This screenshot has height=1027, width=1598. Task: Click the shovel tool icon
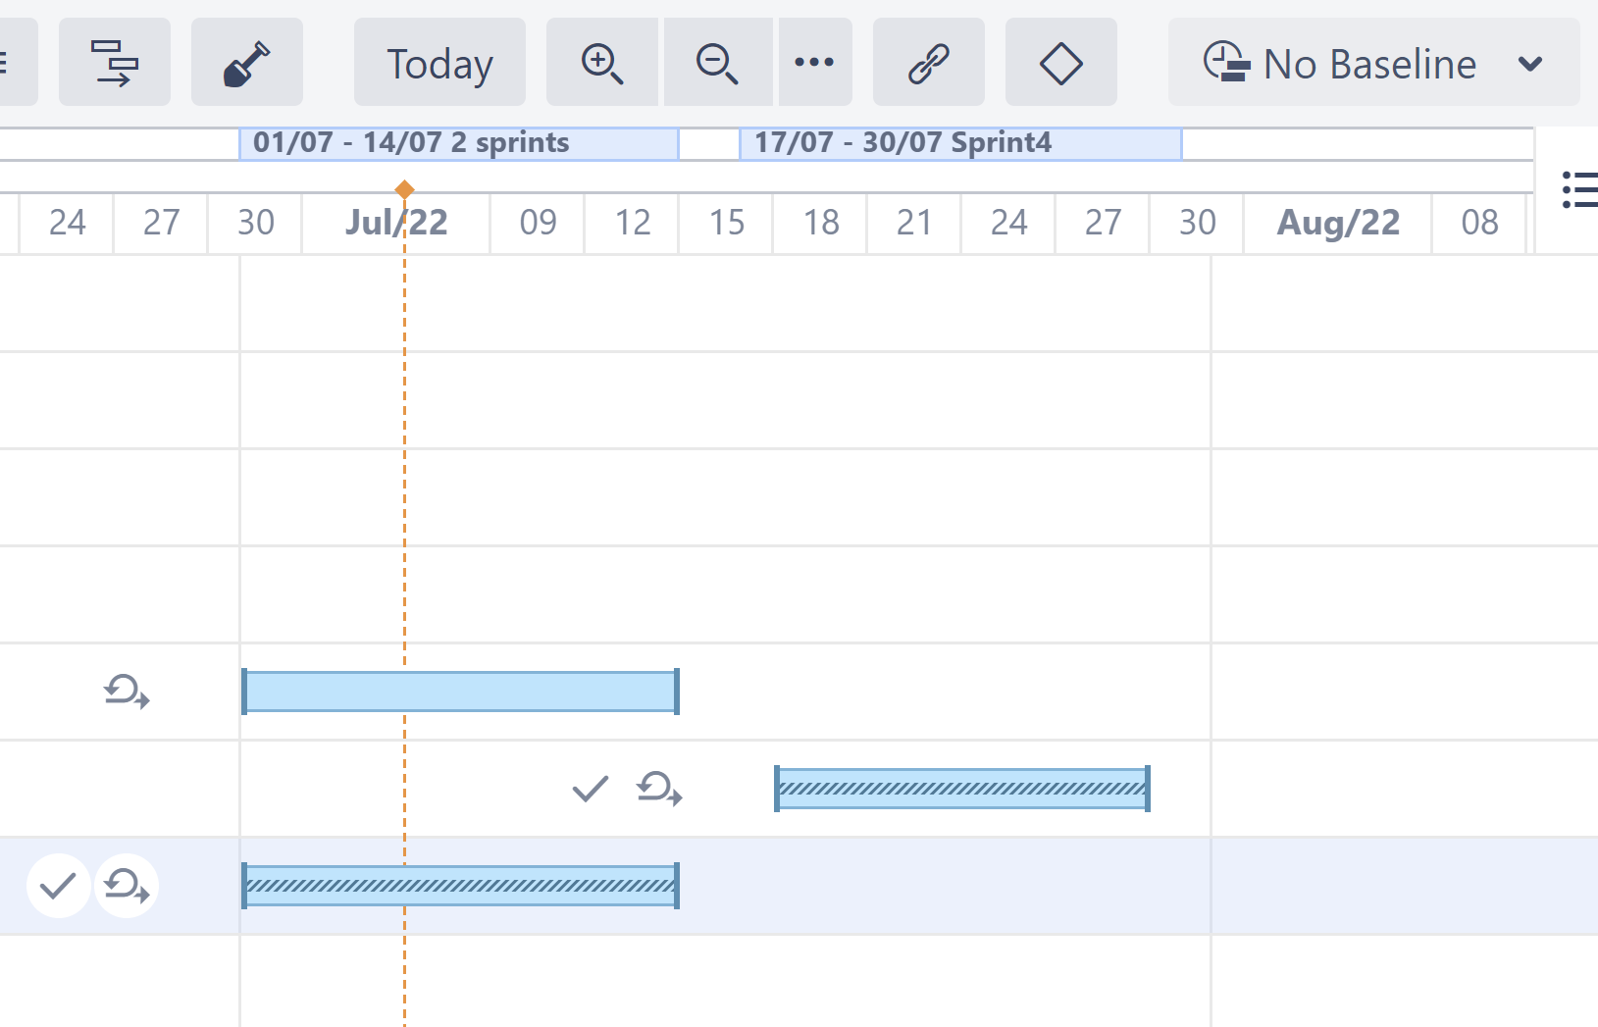pyautogui.click(x=246, y=63)
